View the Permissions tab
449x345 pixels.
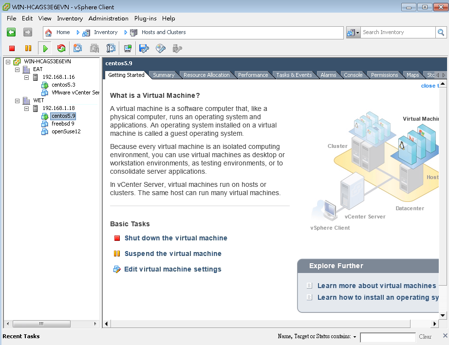coord(384,75)
